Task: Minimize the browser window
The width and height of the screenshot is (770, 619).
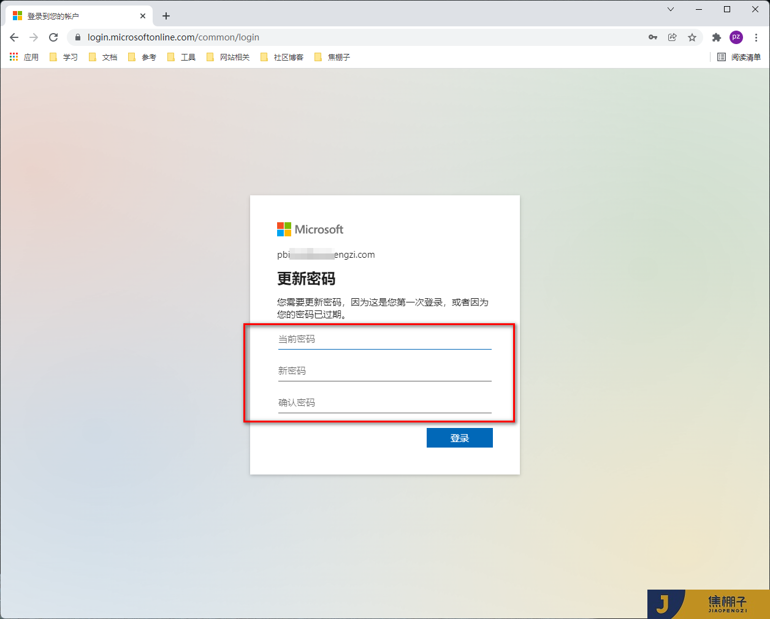Action: (x=699, y=9)
